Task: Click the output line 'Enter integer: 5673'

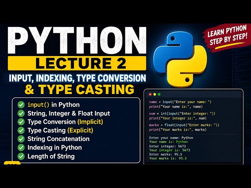Action: pos(167,146)
